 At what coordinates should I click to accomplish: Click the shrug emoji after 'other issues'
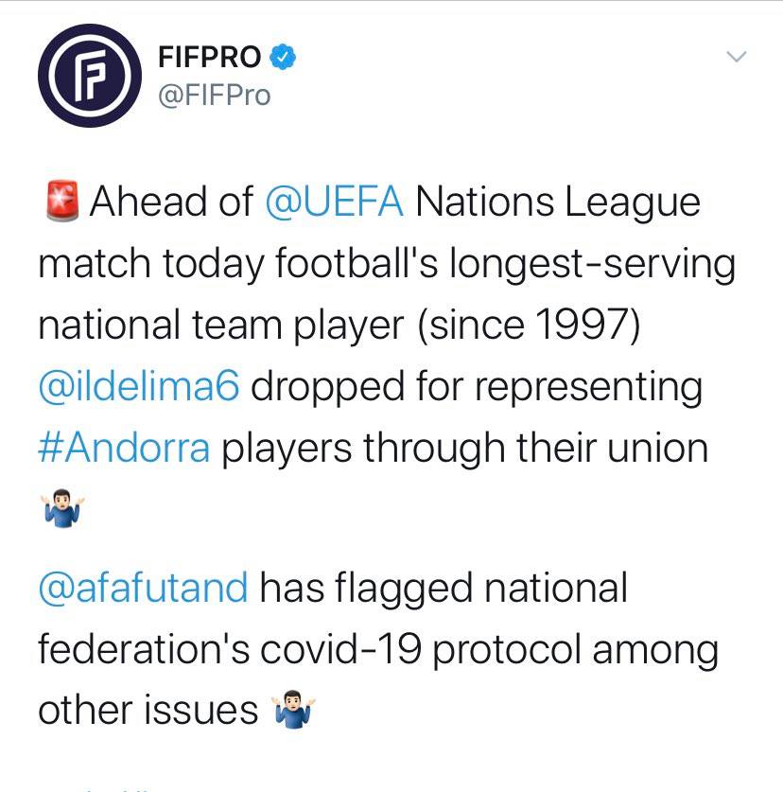(x=293, y=709)
